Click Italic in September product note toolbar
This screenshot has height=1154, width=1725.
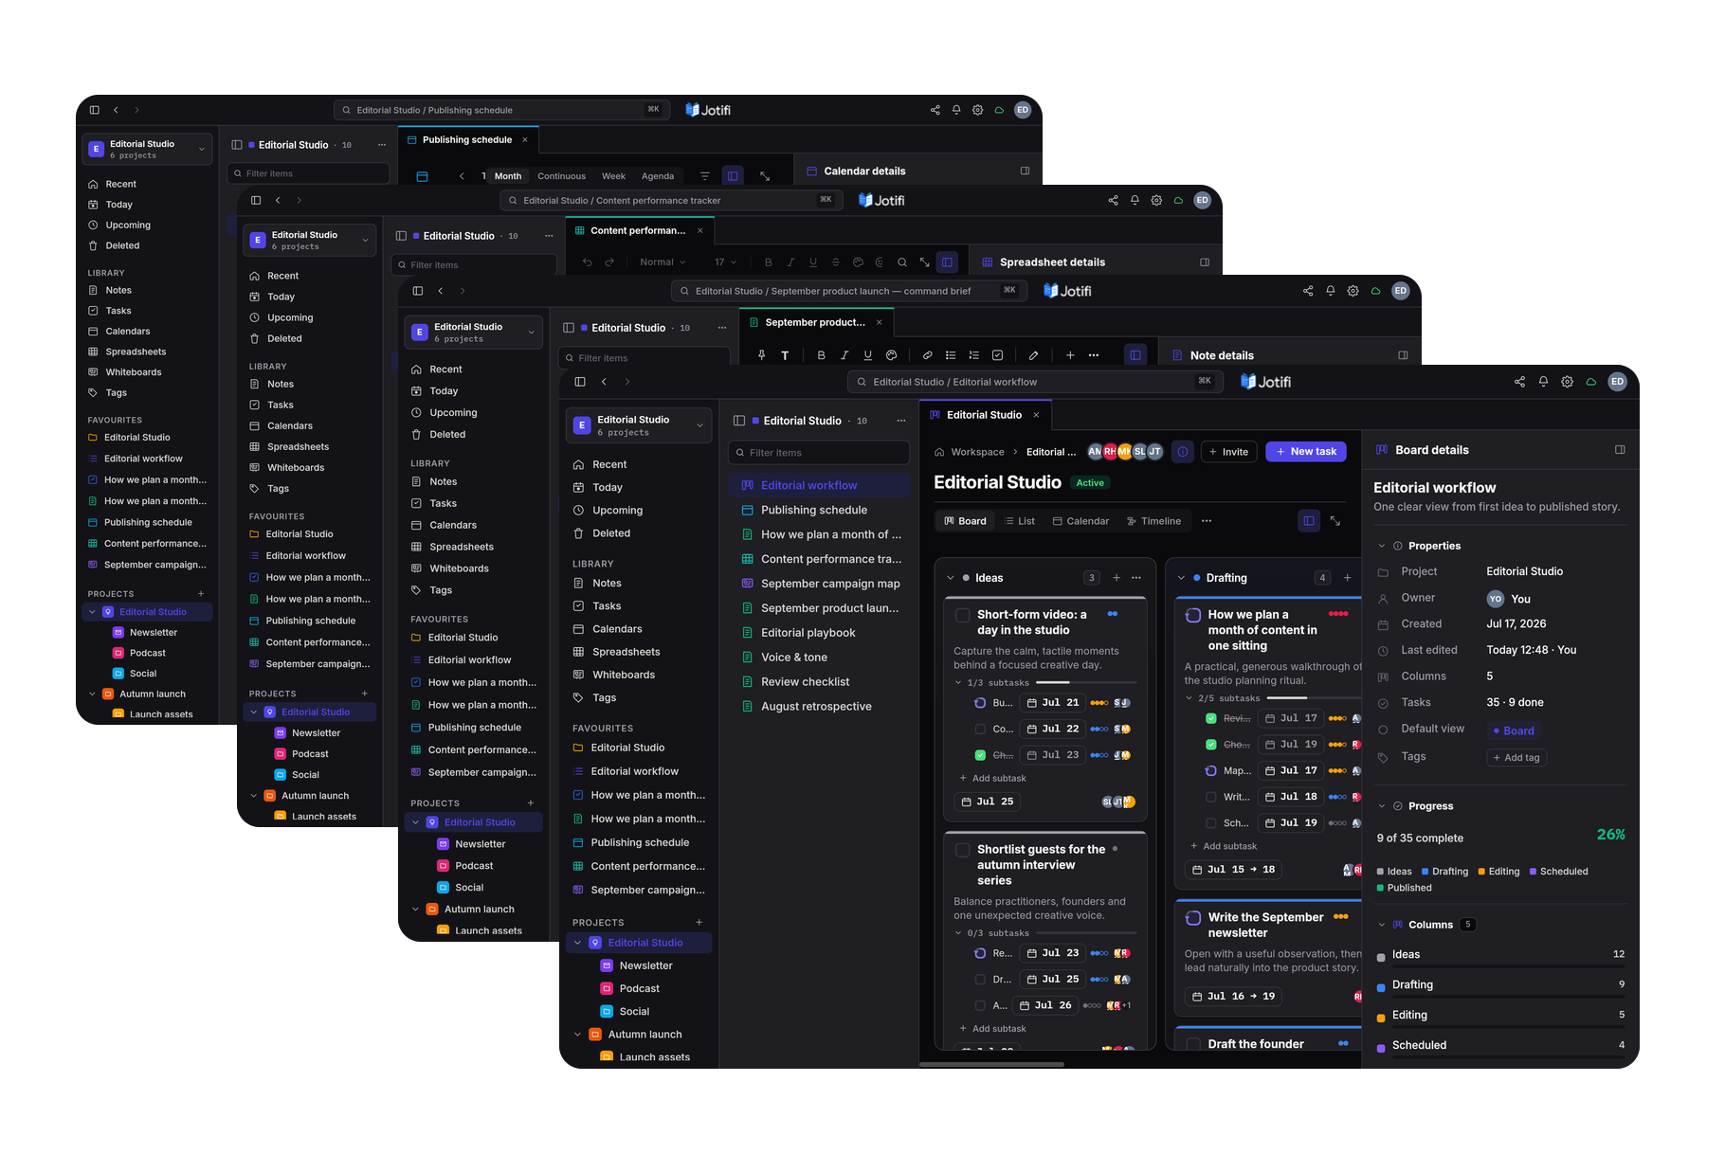coord(844,355)
